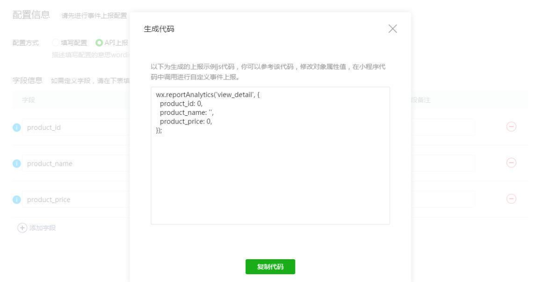Select the 填写配置 radio option
Screen dimensions: 550x282
coord(55,43)
